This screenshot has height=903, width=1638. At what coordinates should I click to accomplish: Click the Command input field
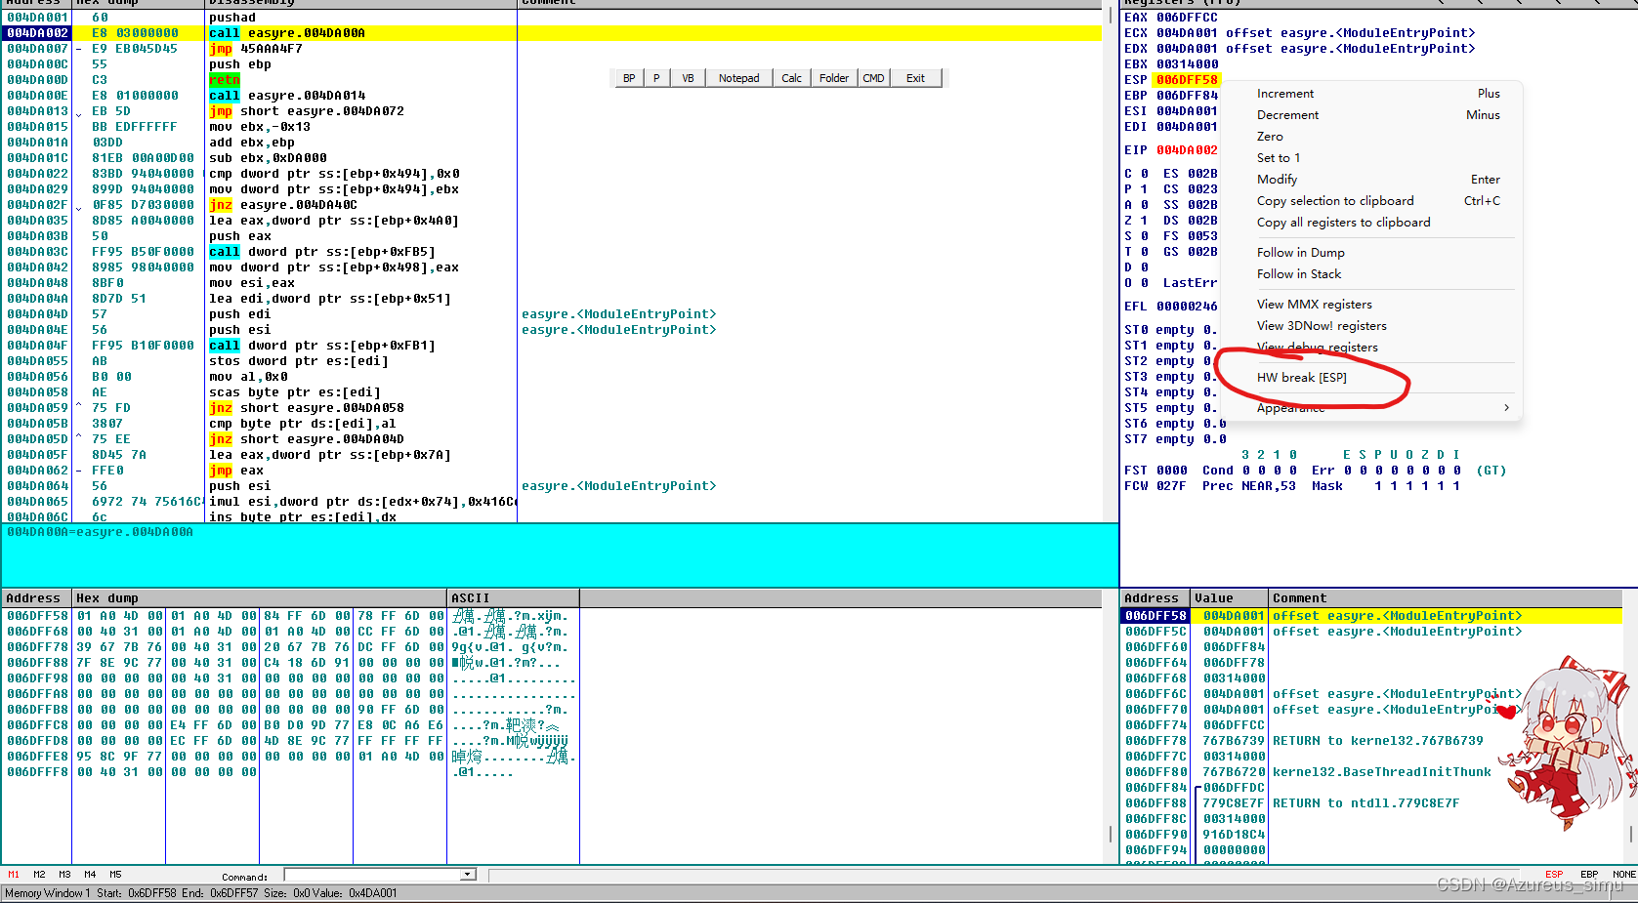click(373, 875)
